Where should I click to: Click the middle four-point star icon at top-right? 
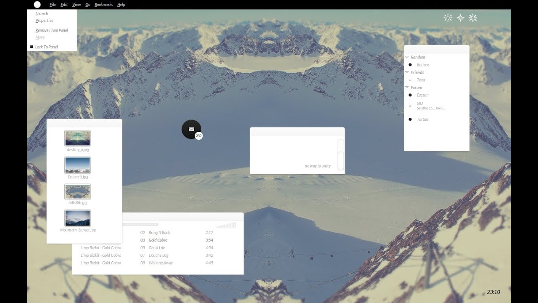click(x=461, y=18)
